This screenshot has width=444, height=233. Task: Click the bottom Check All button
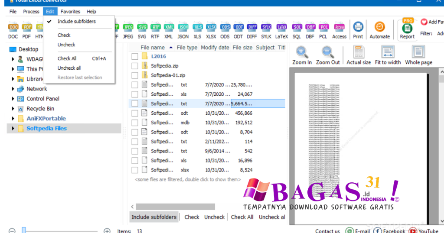[242, 217]
